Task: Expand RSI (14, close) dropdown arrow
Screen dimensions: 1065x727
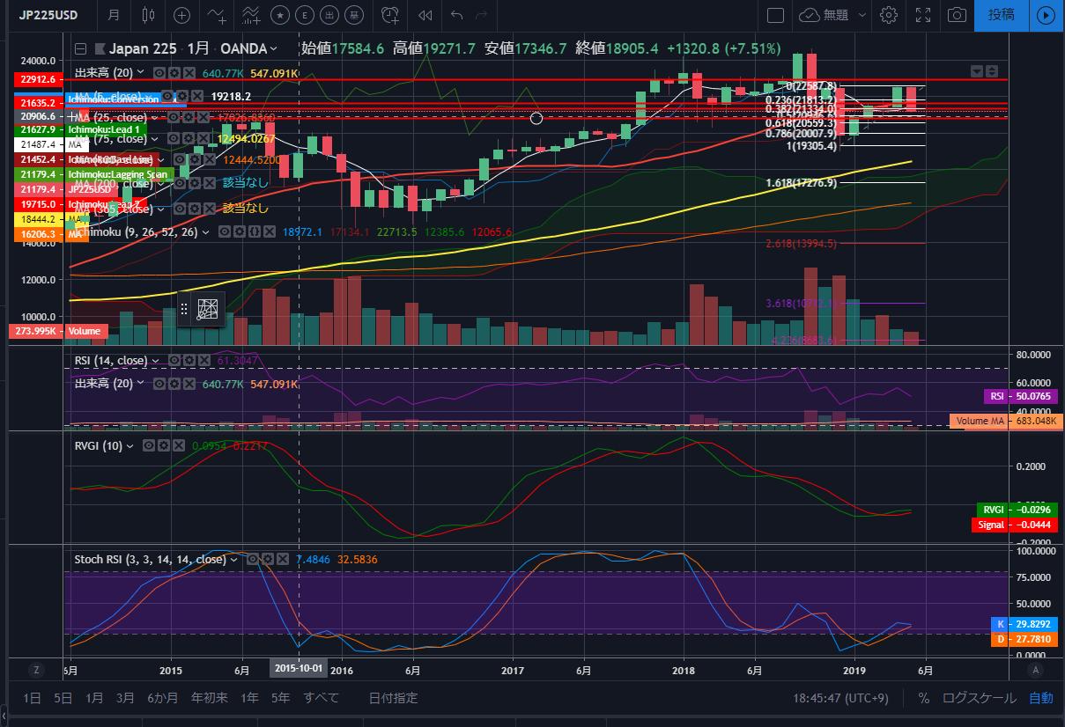Action: coord(155,361)
